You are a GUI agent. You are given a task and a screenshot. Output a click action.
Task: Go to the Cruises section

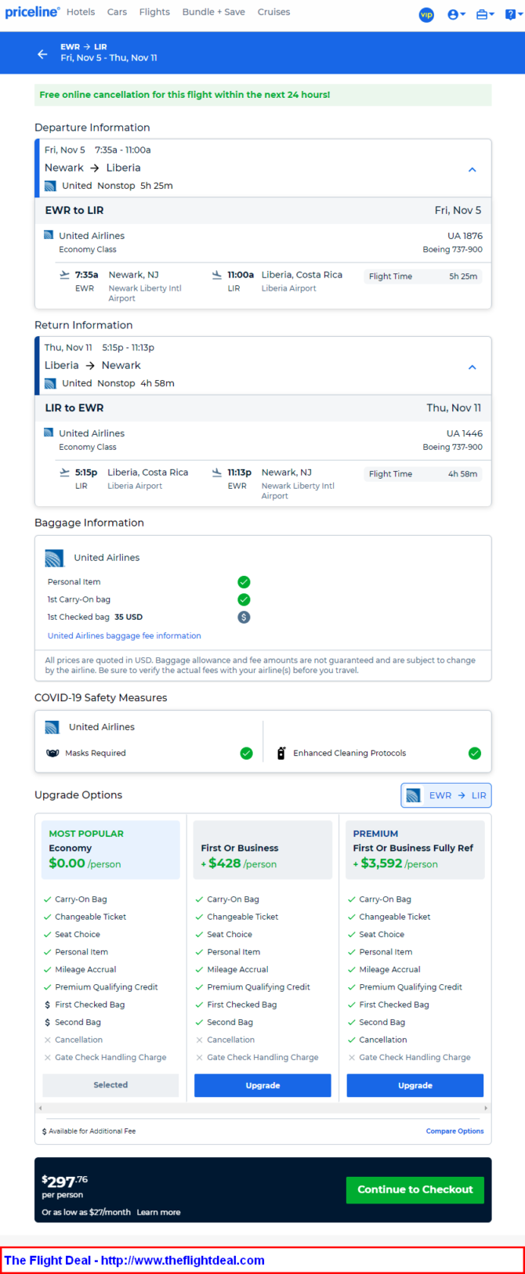pos(273,12)
